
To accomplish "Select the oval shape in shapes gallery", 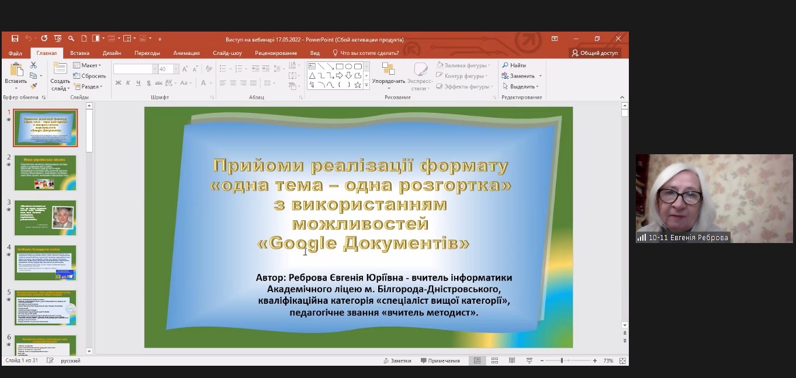I will [x=348, y=66].
